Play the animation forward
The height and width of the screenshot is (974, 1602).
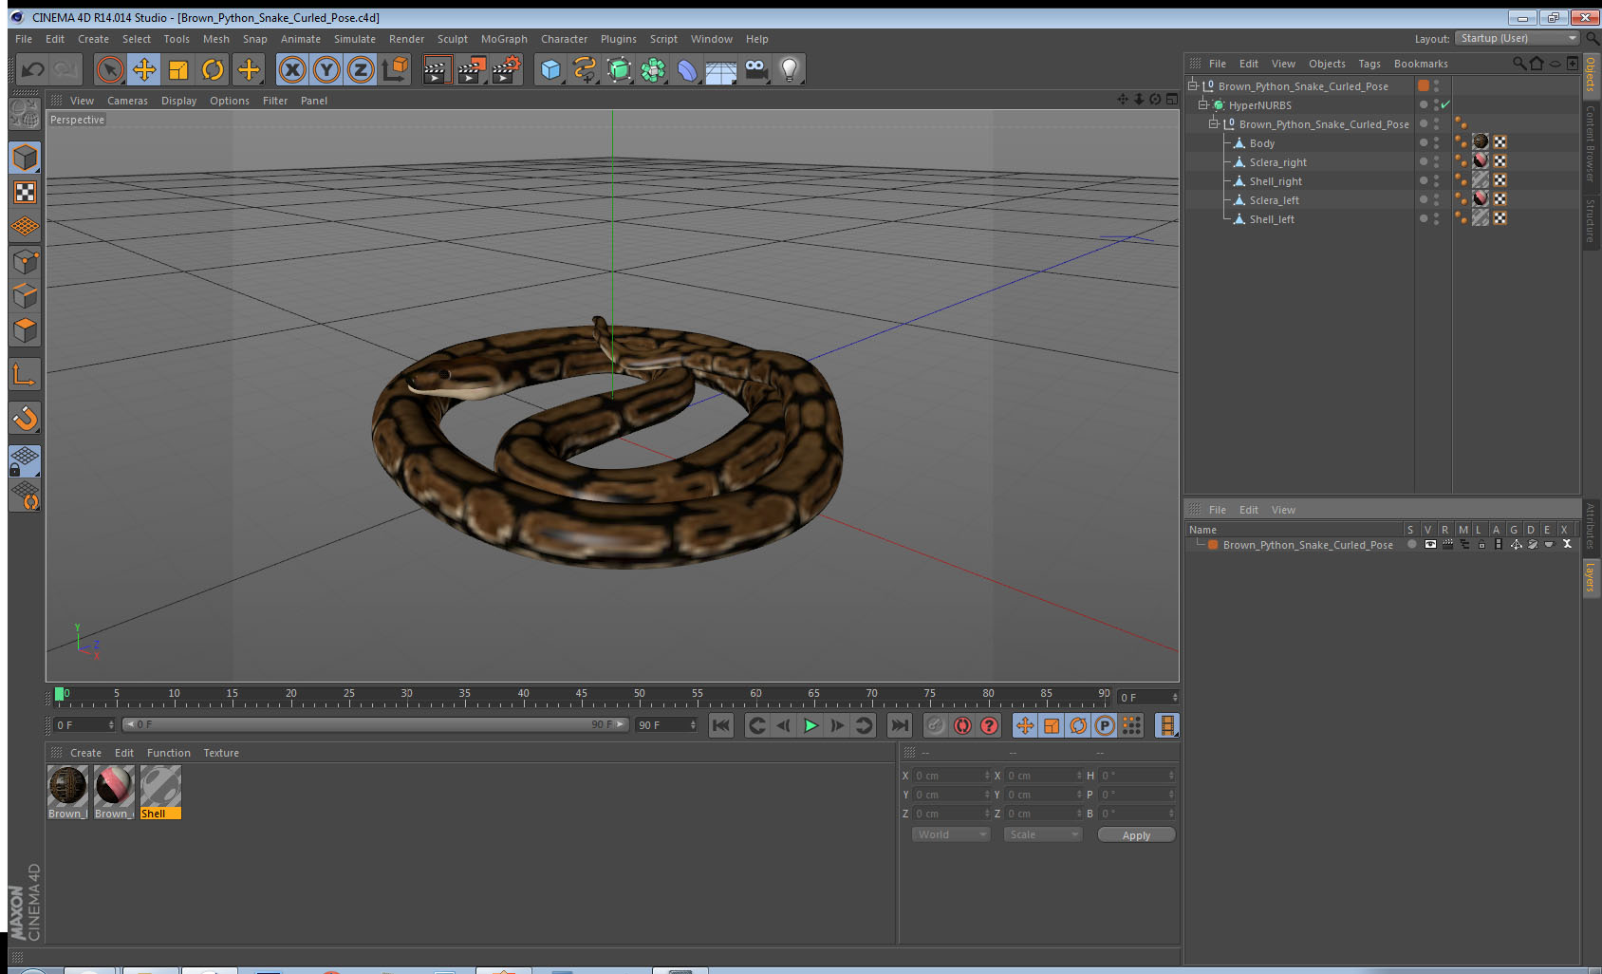pyautogui.click(x=810, y=725)
